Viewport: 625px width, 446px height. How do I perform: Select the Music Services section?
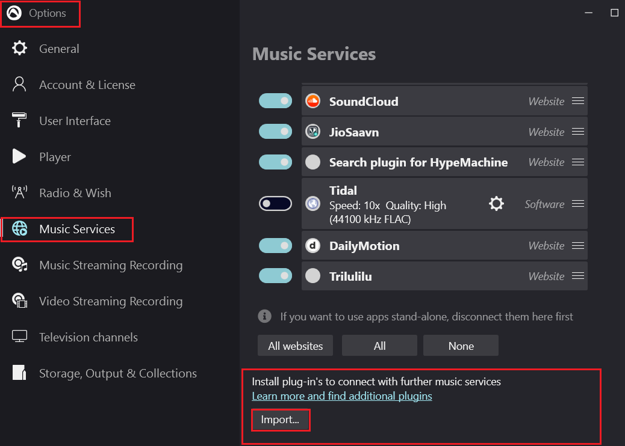pyautogui.click(x=77, y=229)
